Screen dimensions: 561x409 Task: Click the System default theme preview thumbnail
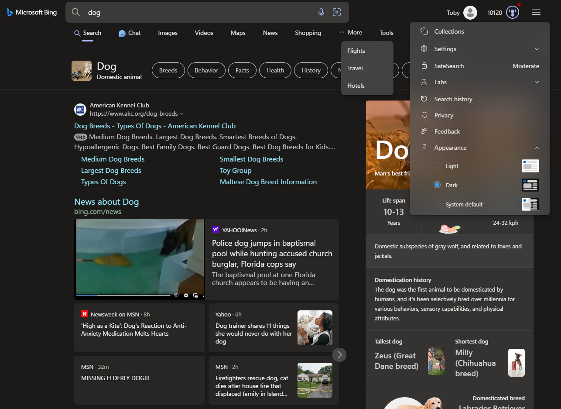pos(530,204)
